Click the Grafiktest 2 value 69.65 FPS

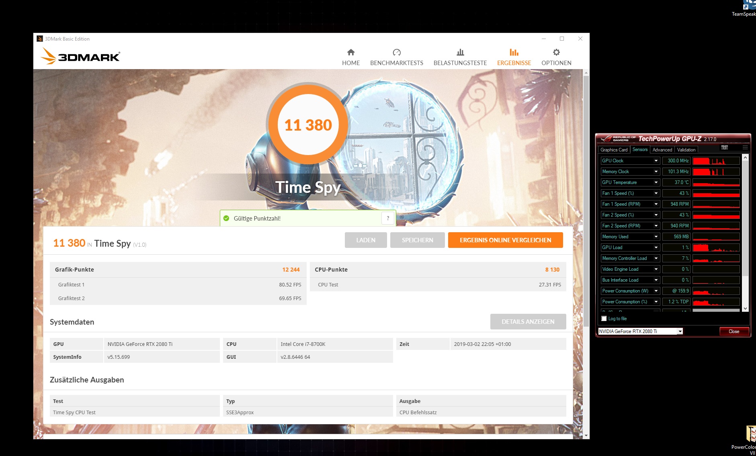(x=290, y=298)
